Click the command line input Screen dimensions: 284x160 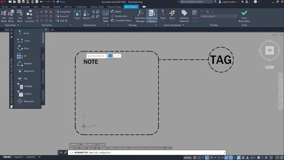coord(147,152)
